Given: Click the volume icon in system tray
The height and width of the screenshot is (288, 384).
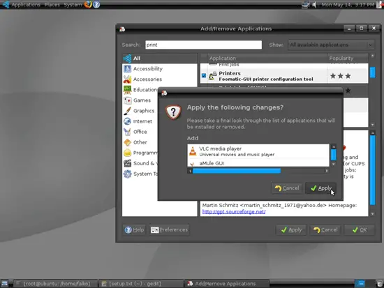Looking at the screenshot, I should pyautogui.click(x=314, y=5).
